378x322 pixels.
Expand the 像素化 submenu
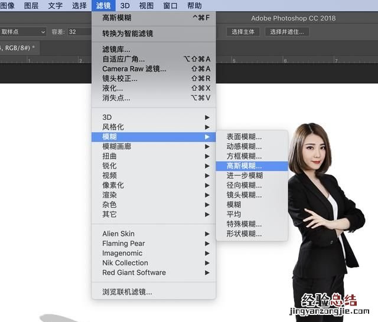tap(154, 185)
